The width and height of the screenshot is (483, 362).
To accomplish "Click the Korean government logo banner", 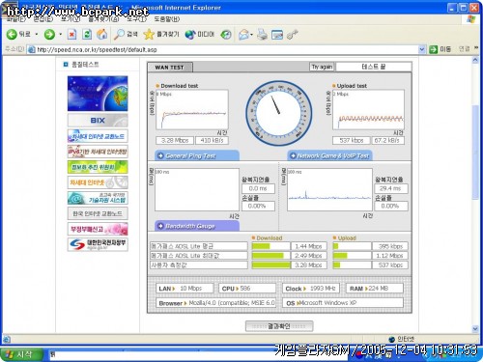I will coord(98,244).
